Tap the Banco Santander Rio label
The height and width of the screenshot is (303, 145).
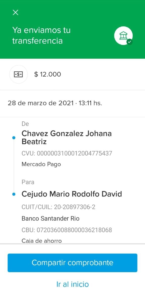[x=51, y=219]
